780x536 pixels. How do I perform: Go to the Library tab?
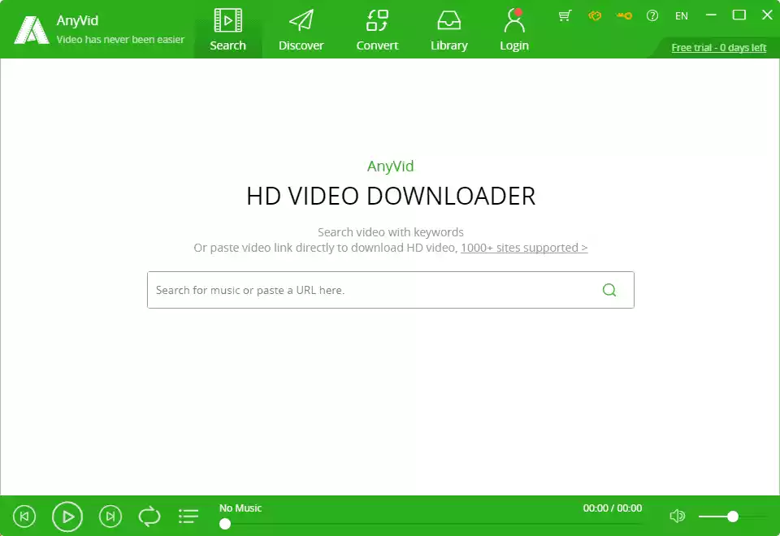coord(448,30)
